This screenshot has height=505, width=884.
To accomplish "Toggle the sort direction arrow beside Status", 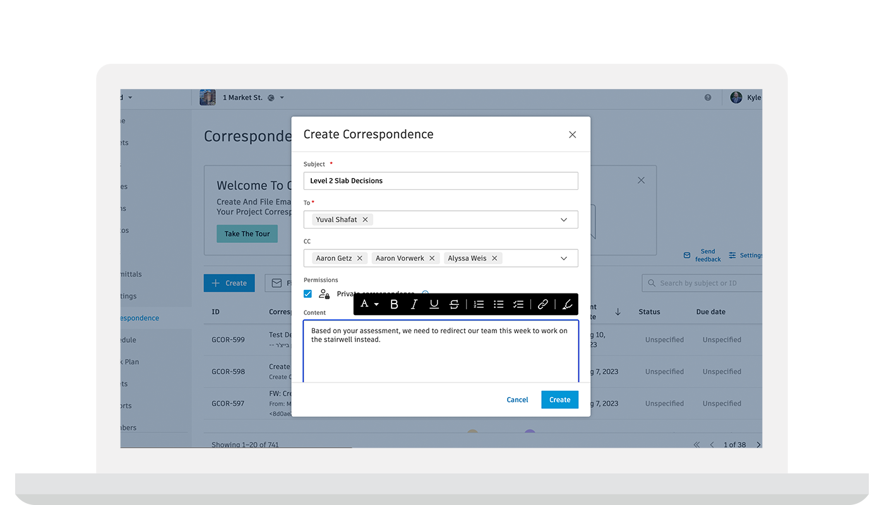I will pyautogui.click(x=618, y=312).
